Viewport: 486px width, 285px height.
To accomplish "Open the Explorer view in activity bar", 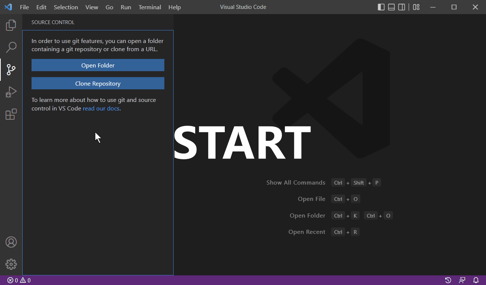I will click(11, 25).
